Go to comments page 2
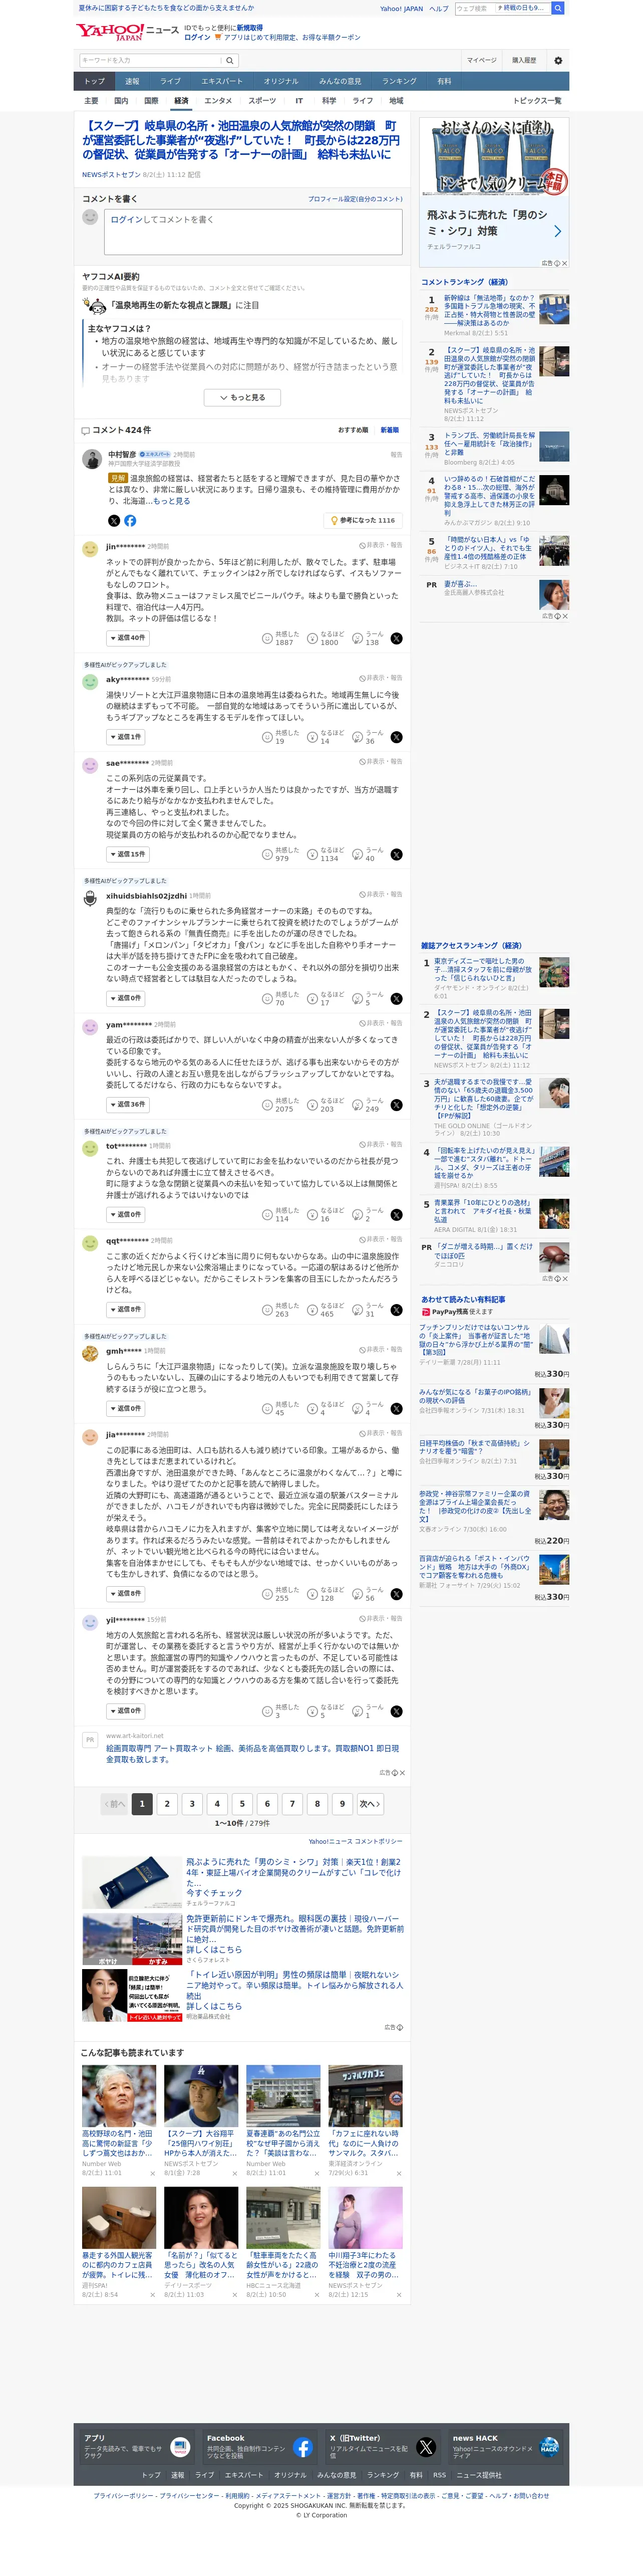643x2576 pixels. [167, 1804]
